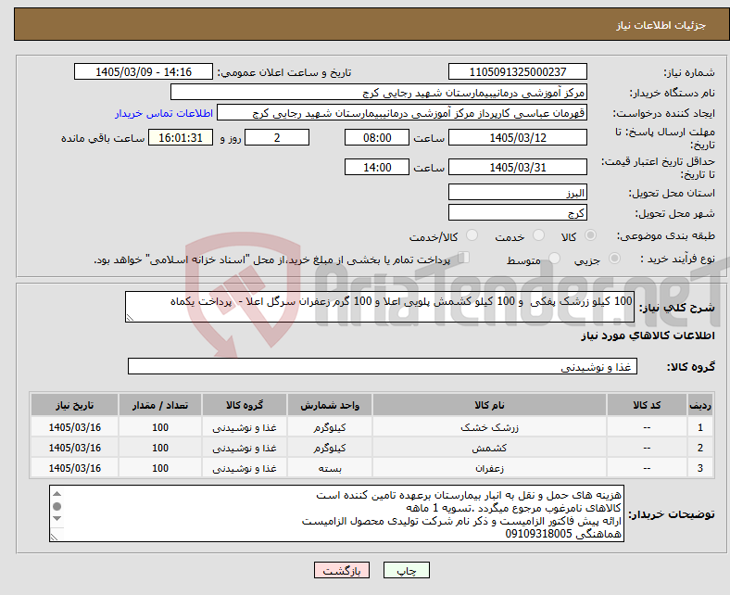Click the زعفران item name cell

pos(489,468)
